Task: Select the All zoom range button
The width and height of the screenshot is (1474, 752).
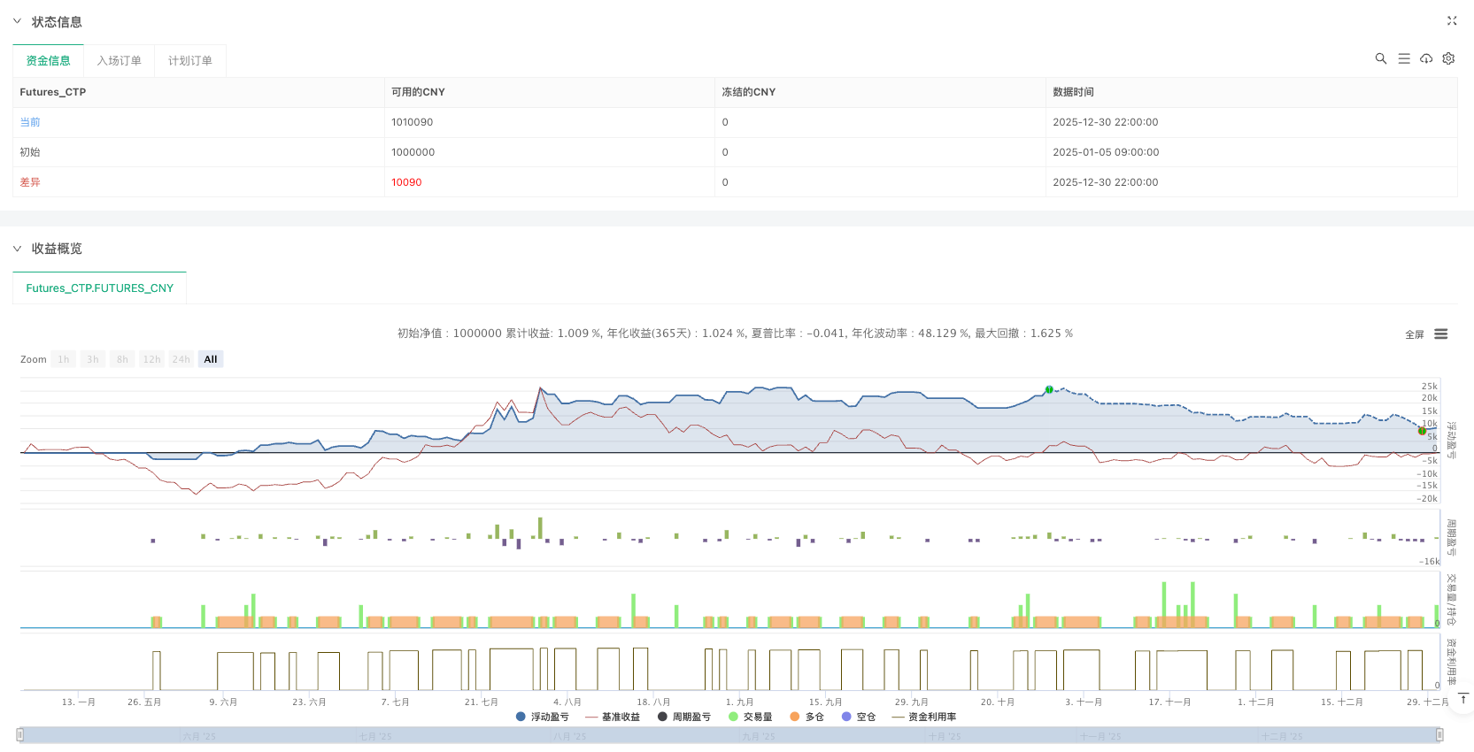Action: (211, 359)
